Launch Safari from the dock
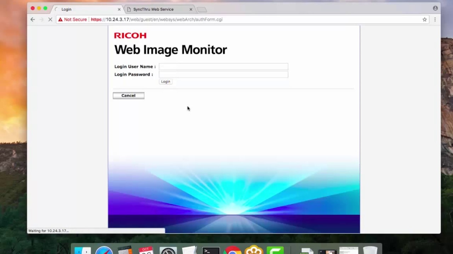The width and height of the screenshot is (453, 254). click(104, 250)
